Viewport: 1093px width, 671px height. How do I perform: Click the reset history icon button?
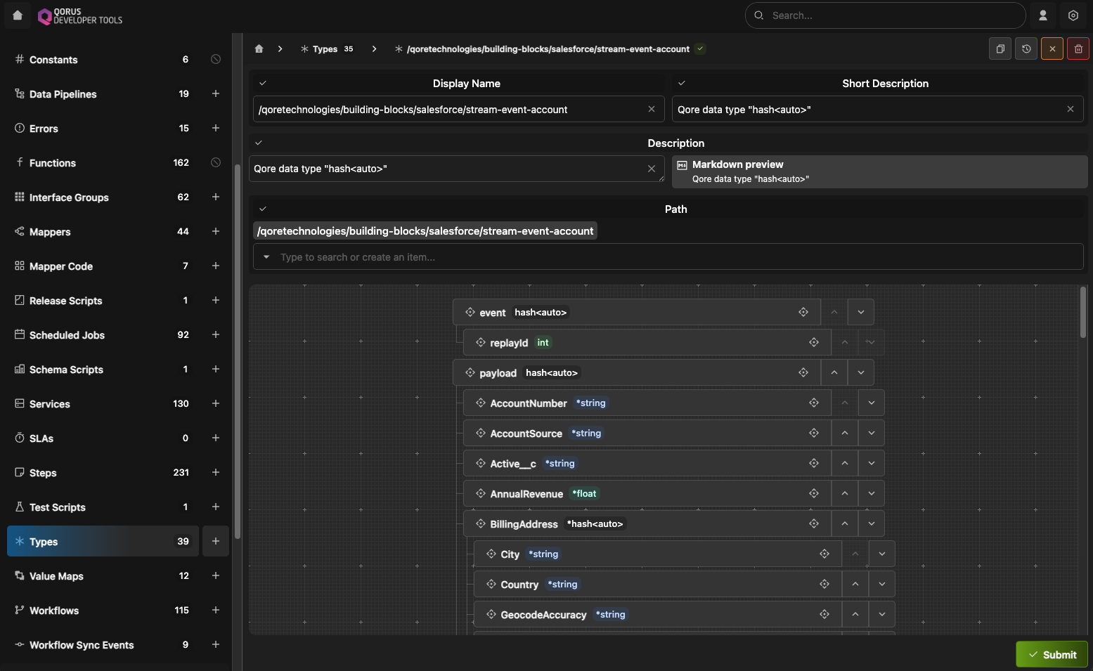tap(1026, 49)
